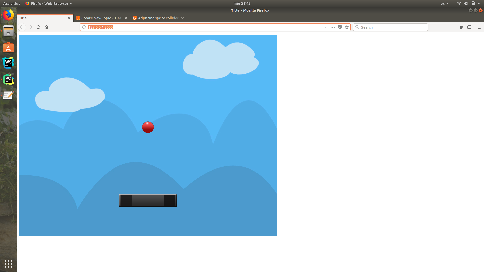Click the red ball in the game
484x272 pixels.
coord(148,127)
